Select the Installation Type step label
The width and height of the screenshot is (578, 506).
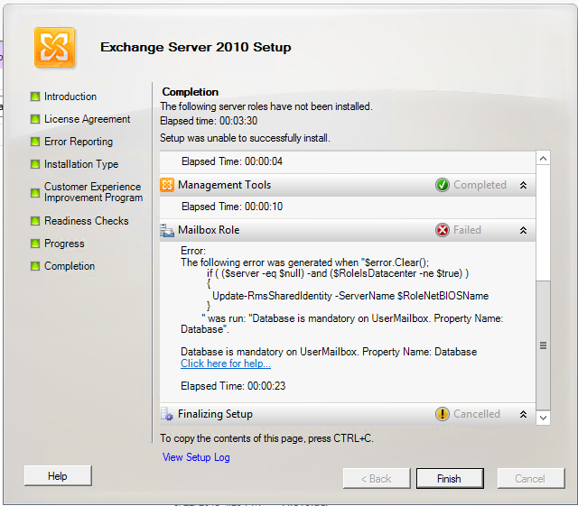[81, 164]
